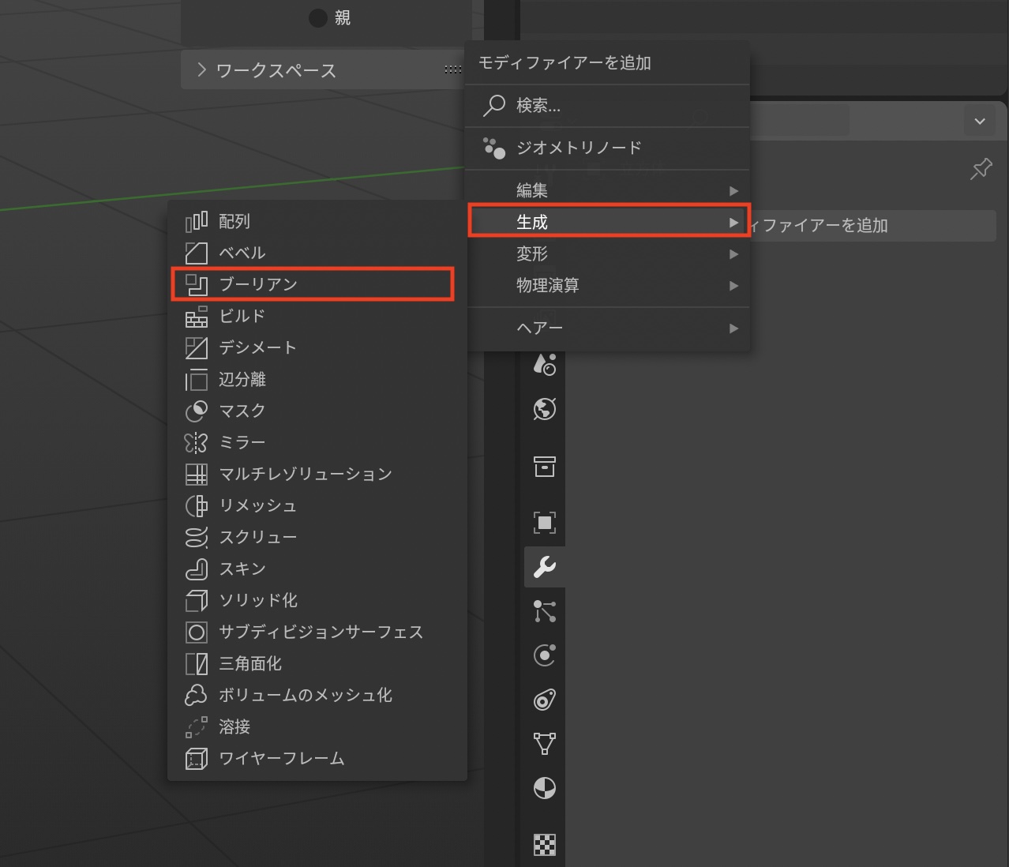The image size is (1009, 867).
Task: Toggle the pin icon in properties editor
Action: 981,169
